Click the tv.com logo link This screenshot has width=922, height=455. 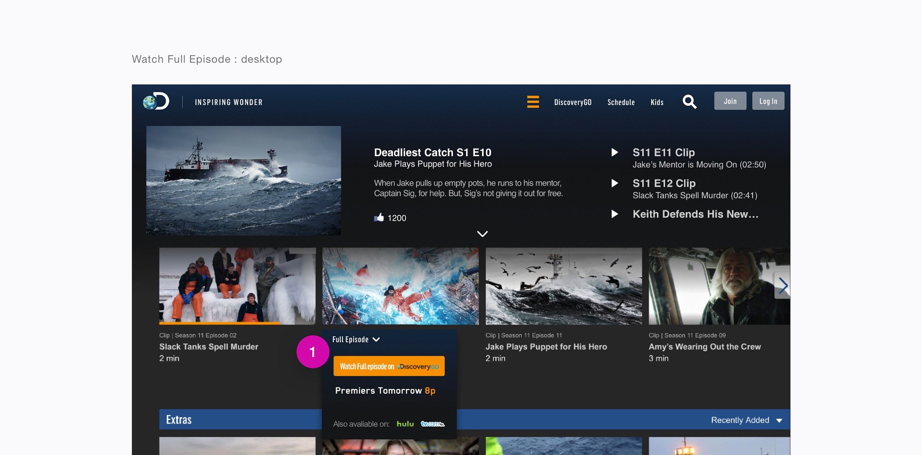433,424
